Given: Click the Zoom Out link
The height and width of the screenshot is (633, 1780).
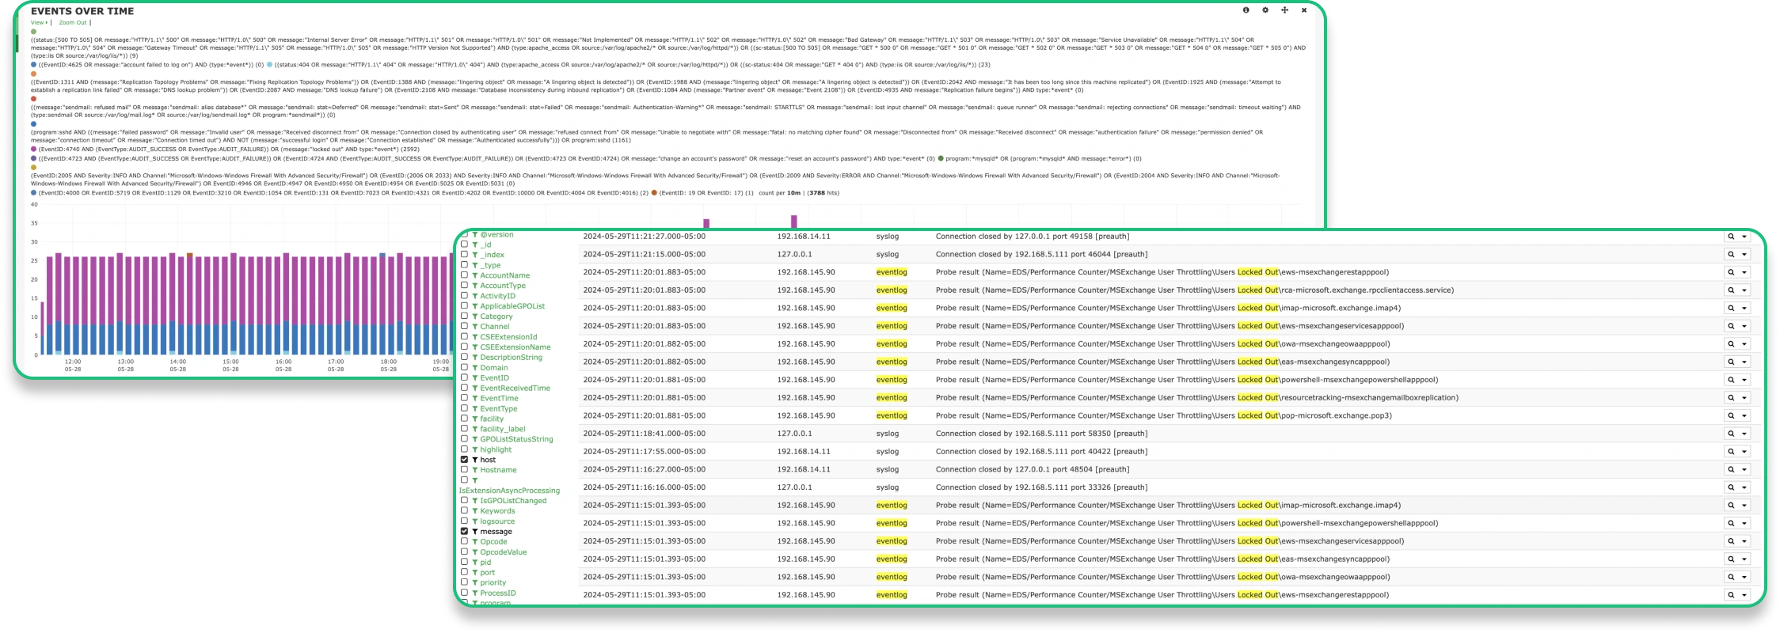Looking at the screenshot, I should (x=73, y=23).
